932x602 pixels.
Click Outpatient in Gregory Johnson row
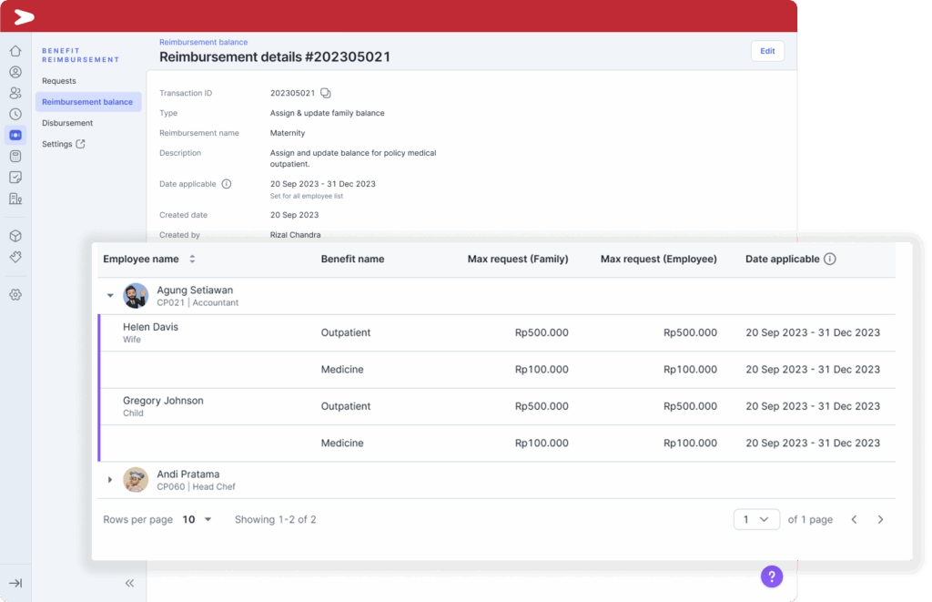coord(345,406)
